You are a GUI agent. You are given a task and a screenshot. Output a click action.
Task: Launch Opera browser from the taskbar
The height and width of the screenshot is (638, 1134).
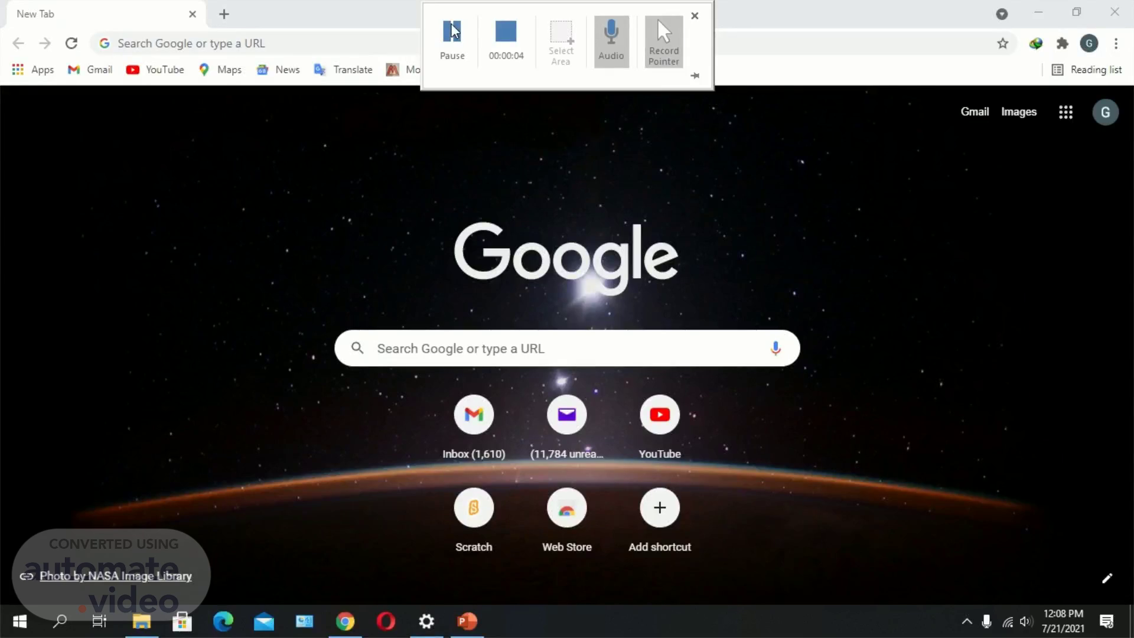coord(386,621)
